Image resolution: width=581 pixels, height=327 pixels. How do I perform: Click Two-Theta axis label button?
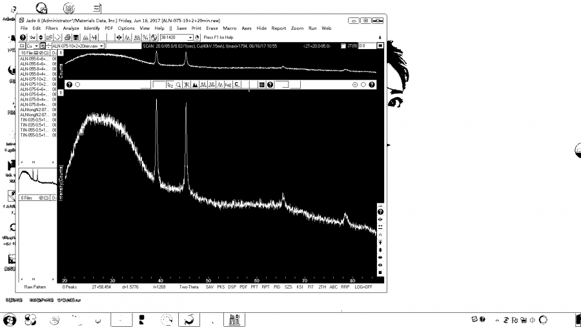coord(189,287)
